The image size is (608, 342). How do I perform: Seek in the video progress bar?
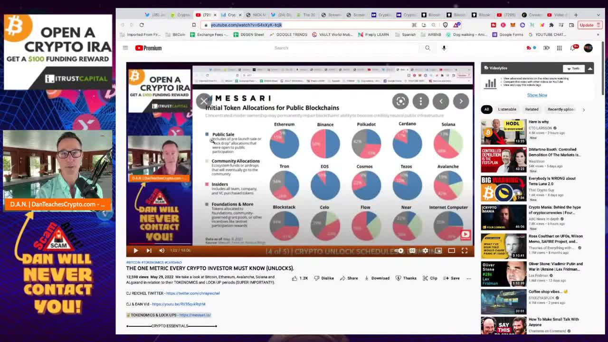[300, 245]
